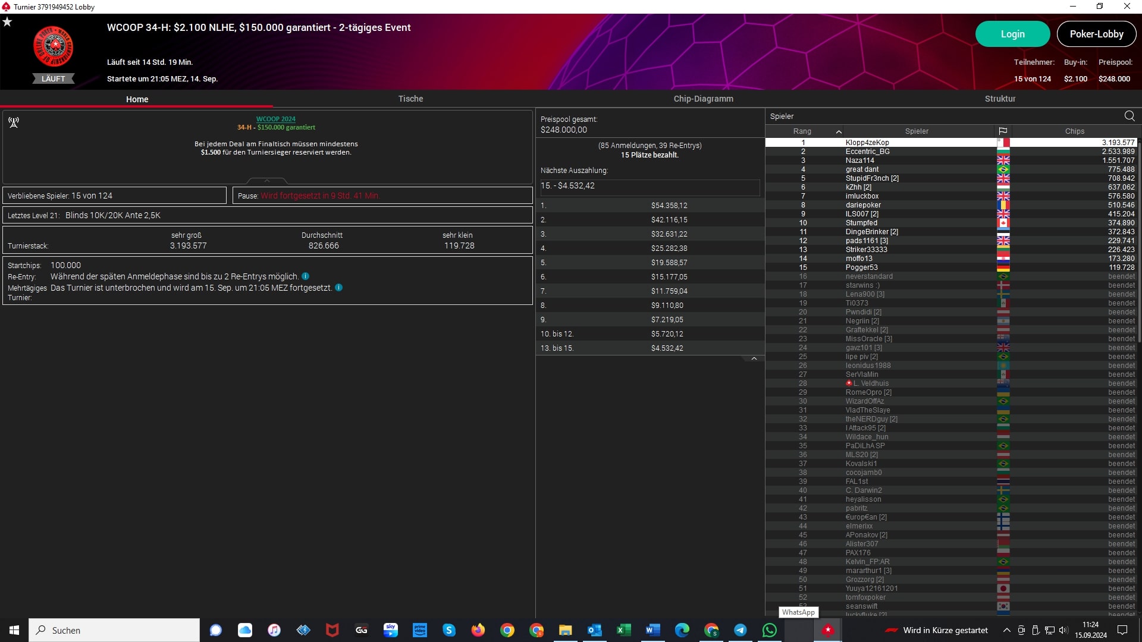The width and height of the screenshot is (1142, 642).
Task: Toggle Rang column sort arrow
Action: (x=839, y=132)
